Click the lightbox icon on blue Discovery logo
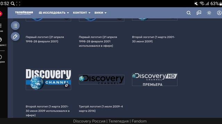The image size is (222, 124). (x=67, y=85)
